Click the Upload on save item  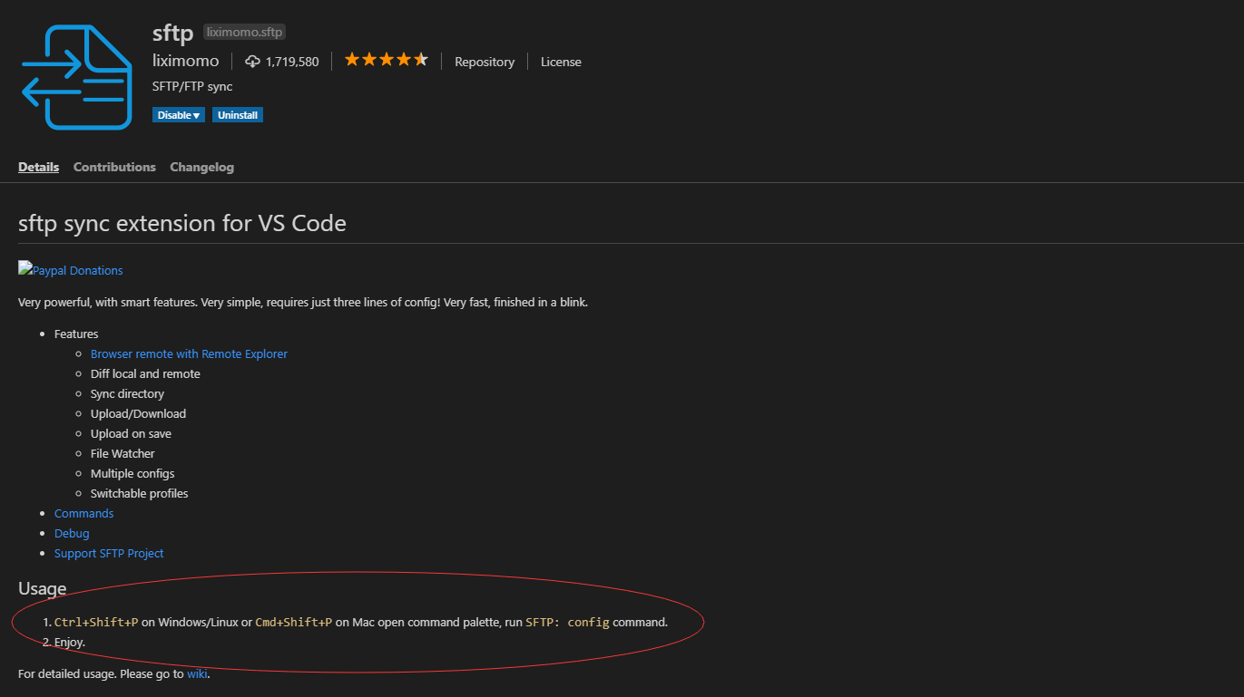pyautogui.click(x=131, y=433)
